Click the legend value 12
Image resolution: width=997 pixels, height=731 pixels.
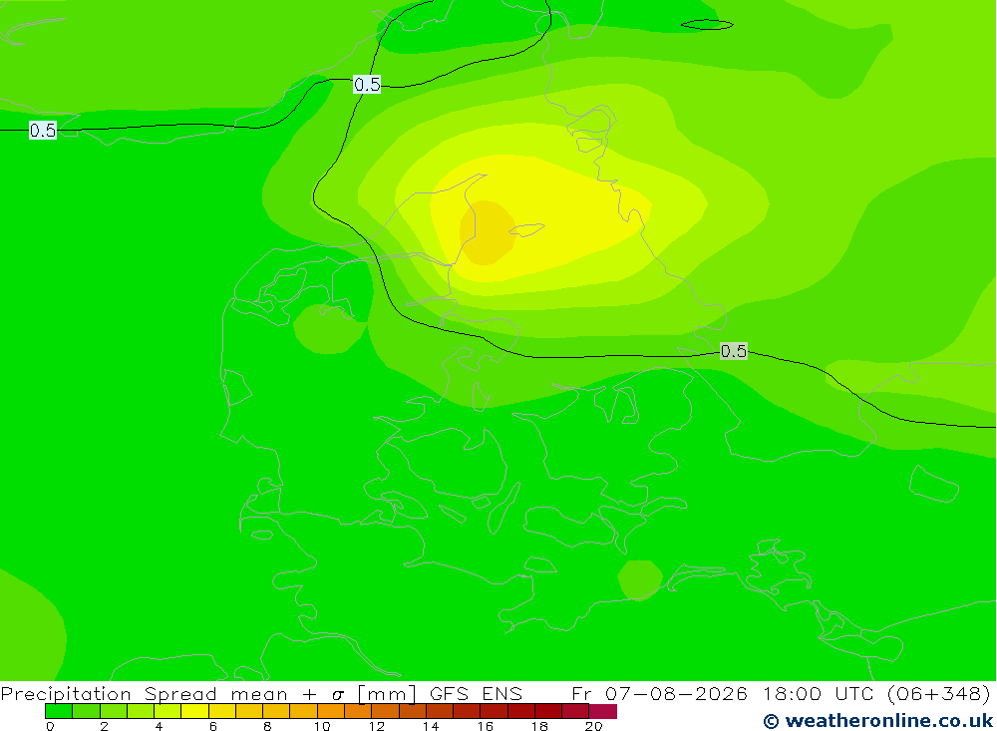tap(377, 726)
